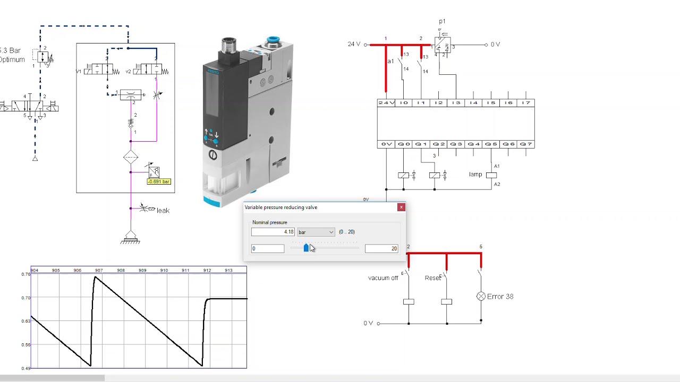Click the diamond-shaped filter symbol

(131, 158)
